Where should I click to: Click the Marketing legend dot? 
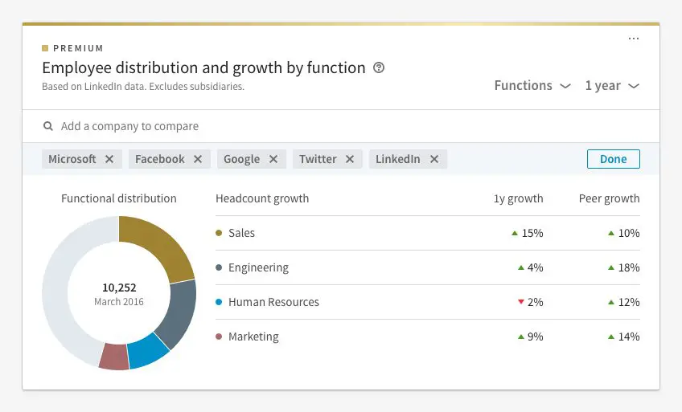(x=219, y=337)
